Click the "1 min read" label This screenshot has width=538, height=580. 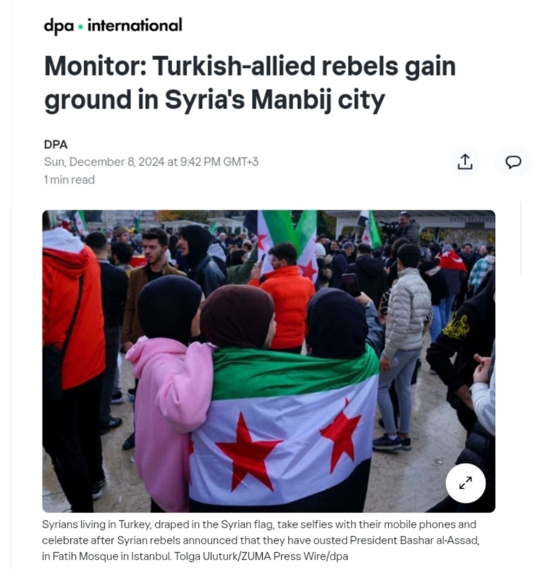[x=69, y=180]
